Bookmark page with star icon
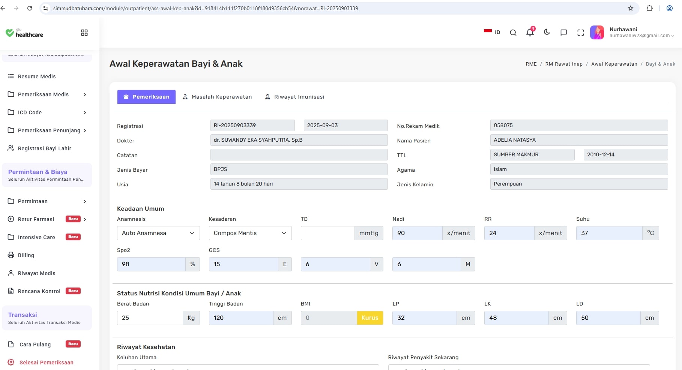Screen dimensions: 682x370 (630, 8)
